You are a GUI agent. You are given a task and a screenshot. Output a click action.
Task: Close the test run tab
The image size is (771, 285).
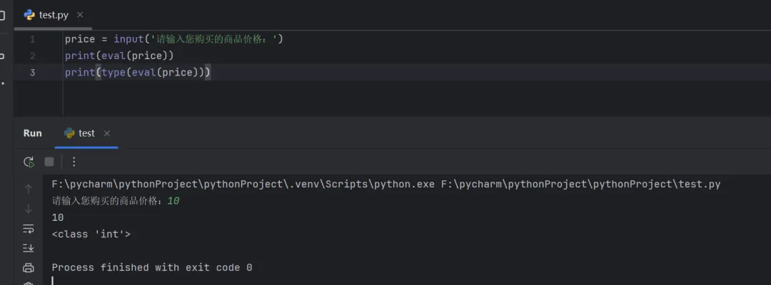click(x=107, y=133)
